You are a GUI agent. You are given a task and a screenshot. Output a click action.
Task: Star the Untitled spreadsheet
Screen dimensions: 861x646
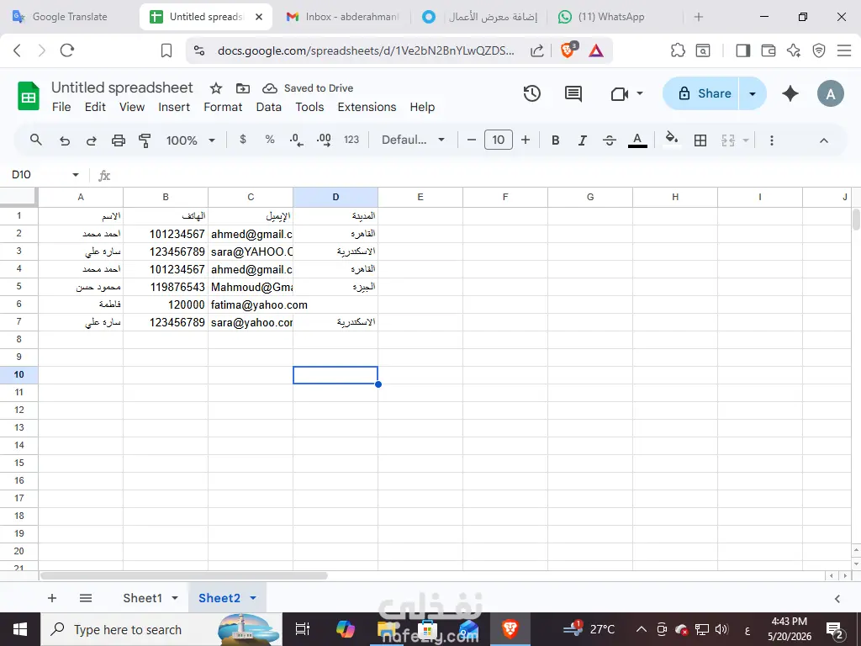point(216,88)
